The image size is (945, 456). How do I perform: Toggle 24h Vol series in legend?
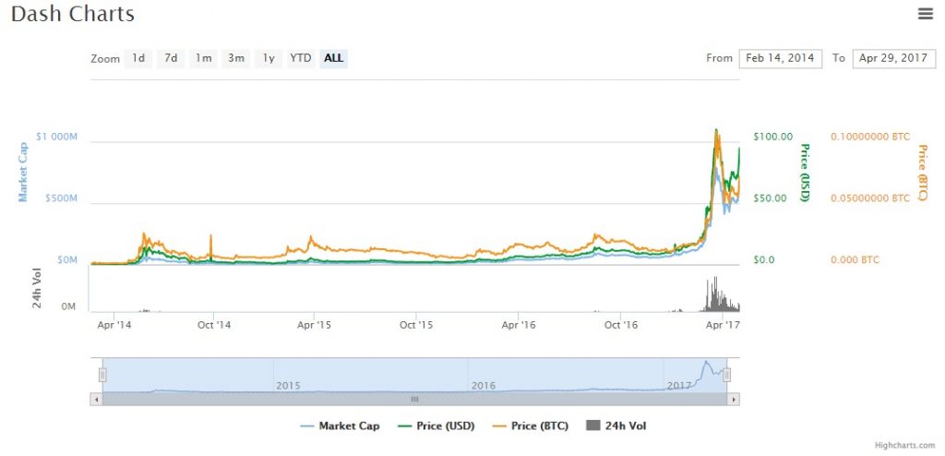(616, 426)
